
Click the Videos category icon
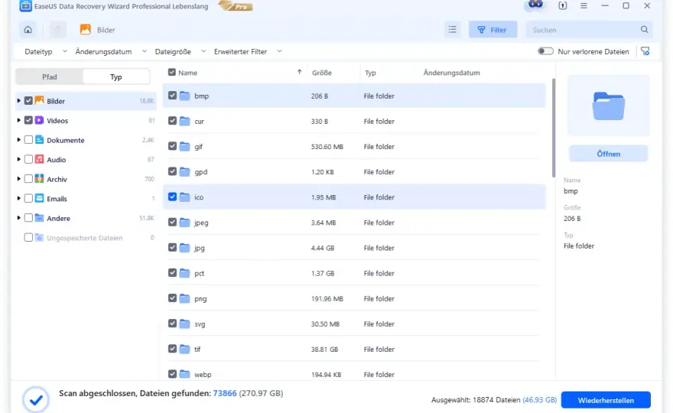[39, 120]
